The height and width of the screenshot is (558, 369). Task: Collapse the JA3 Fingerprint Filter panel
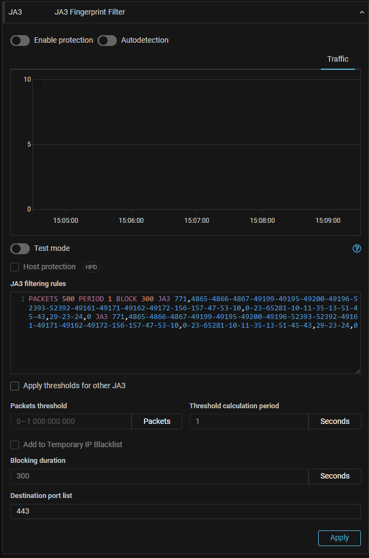tap(362, 12)
